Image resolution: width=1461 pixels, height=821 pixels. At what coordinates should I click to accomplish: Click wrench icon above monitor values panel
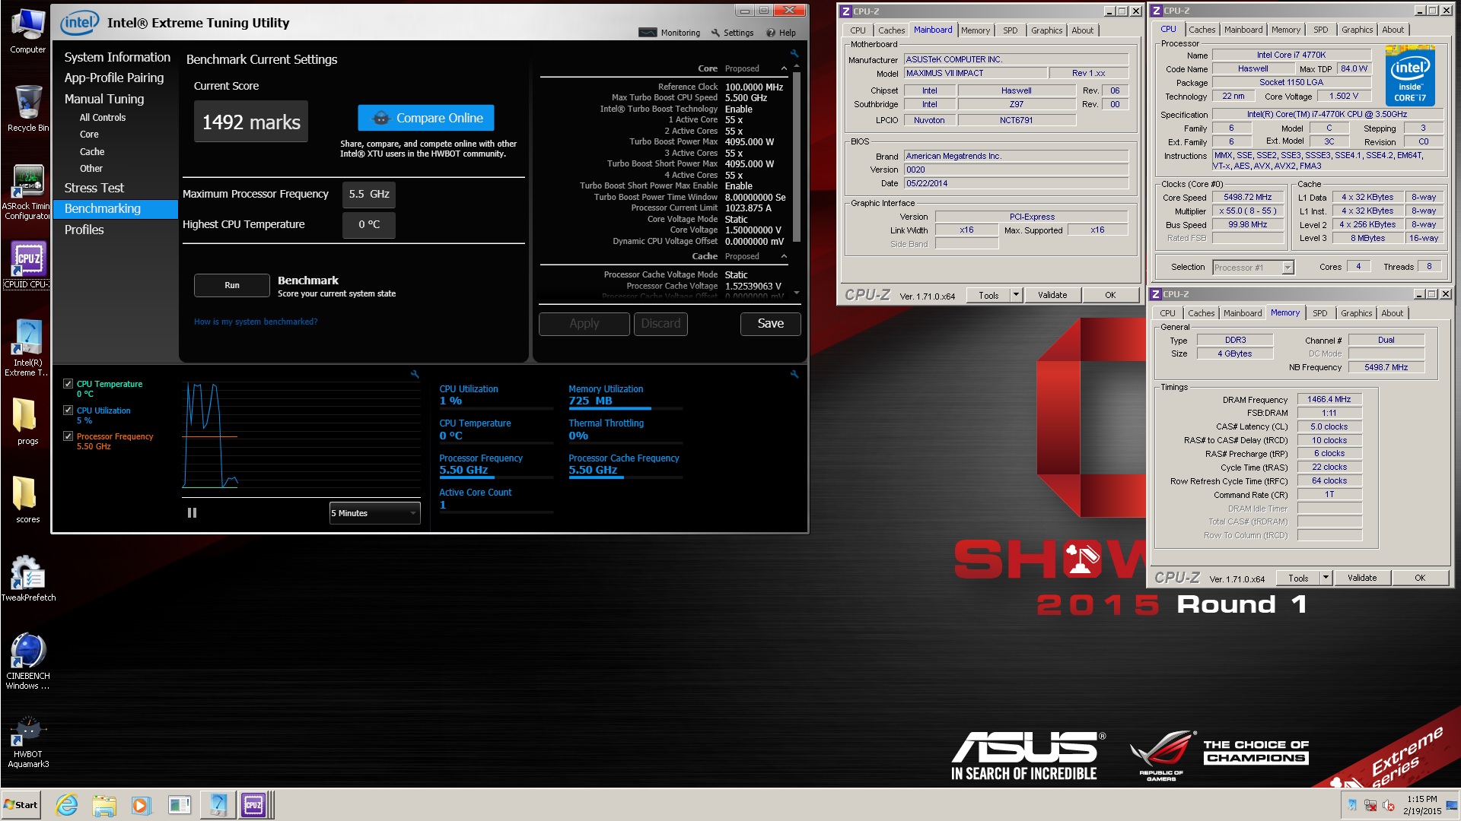794,374
